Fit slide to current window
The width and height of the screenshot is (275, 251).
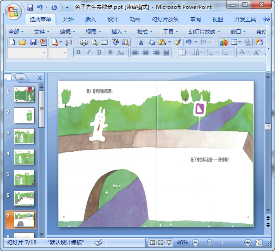coord(259,243)
